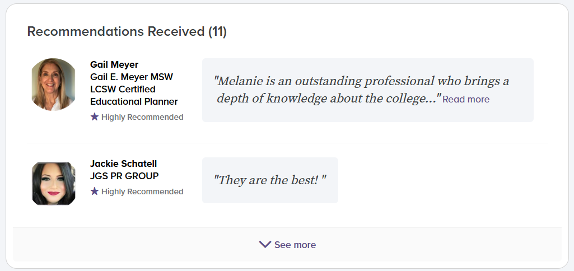Viewport: 574px width, 271px height.
Task: Click Highly Recommended label under Gail Meyer
Action: [142, 117]
